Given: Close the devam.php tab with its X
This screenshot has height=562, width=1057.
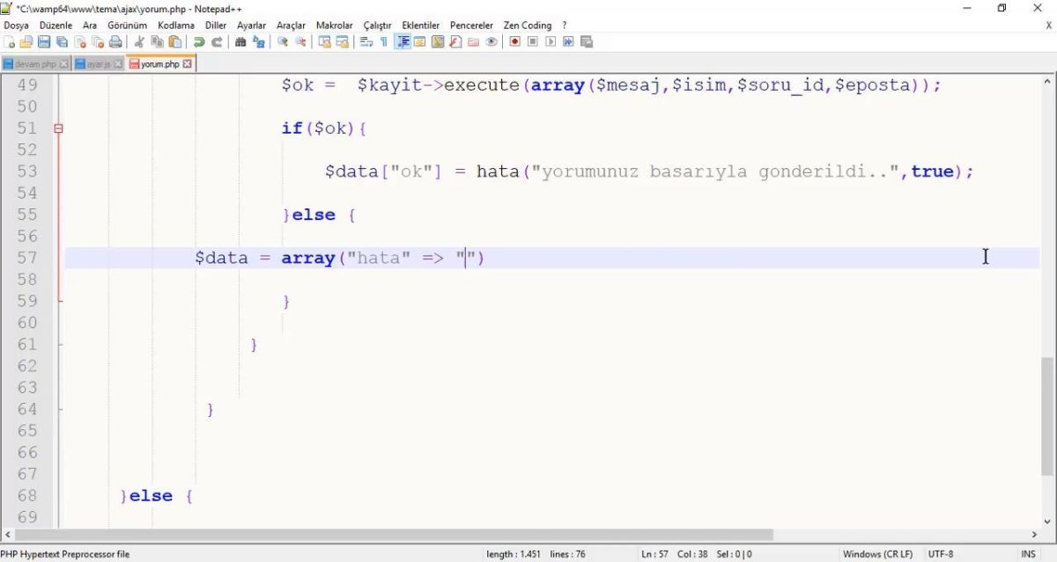Looking at the screenshot, I should pos(63,64).
